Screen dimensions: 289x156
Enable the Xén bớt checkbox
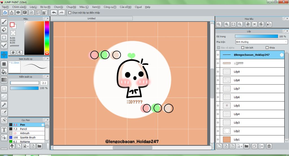pos(243,48)
